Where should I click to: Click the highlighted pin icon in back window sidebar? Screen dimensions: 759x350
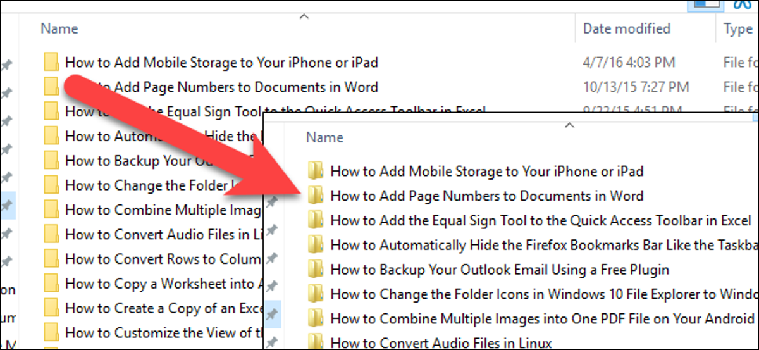(x=7, y=205)
